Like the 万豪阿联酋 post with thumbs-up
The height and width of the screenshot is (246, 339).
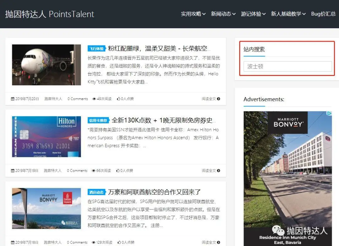(x=119, y=242)
